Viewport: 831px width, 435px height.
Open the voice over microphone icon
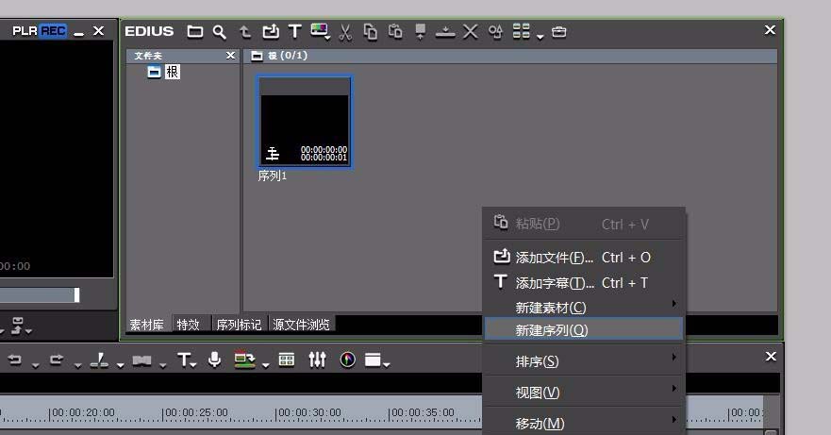(x=215, y=360)
